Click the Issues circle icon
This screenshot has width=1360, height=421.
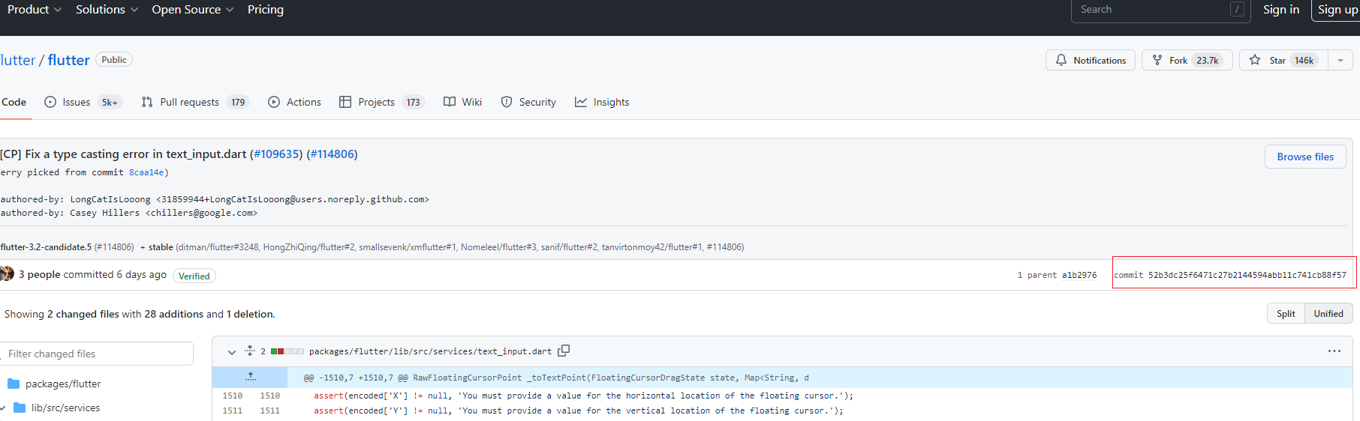[50, 102]
